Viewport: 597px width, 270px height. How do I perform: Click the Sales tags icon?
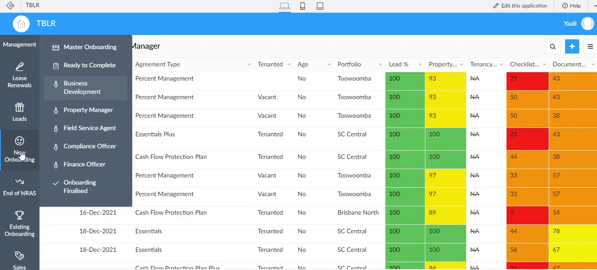[x=20, y=256]
